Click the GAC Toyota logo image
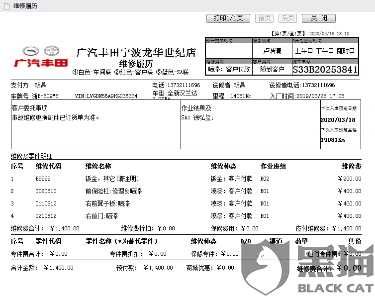 [x=41, y=56]
